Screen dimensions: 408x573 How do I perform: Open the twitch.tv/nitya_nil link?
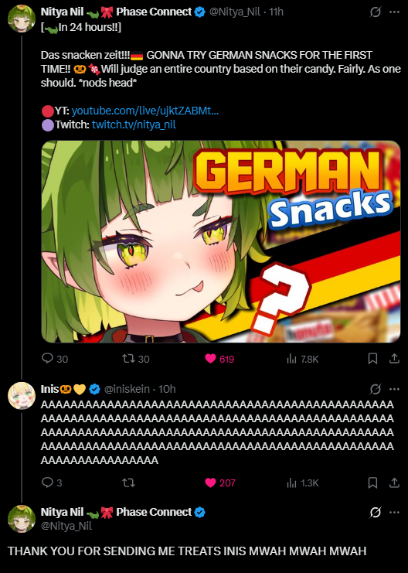click(x=134, y=124)
